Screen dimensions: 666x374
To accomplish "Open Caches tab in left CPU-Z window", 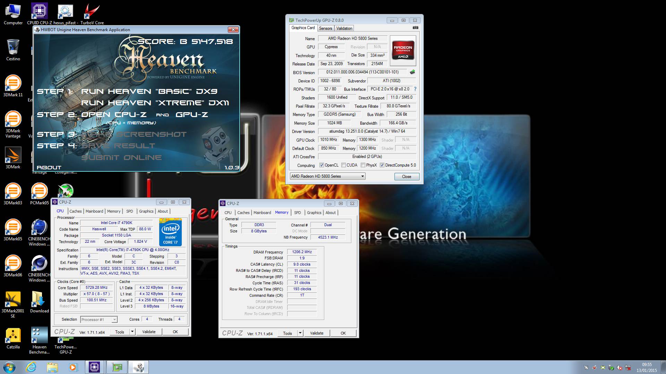I will [75, 211].
